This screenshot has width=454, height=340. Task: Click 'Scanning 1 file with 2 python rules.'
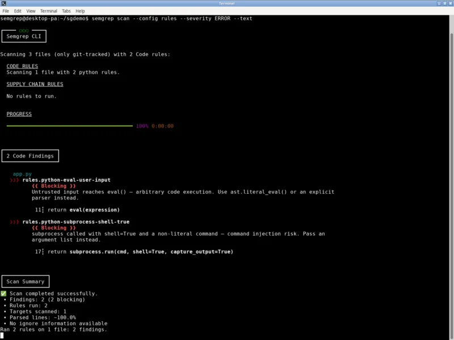pos(63,73)
